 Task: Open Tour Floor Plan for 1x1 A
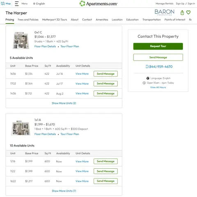[70, 134]
